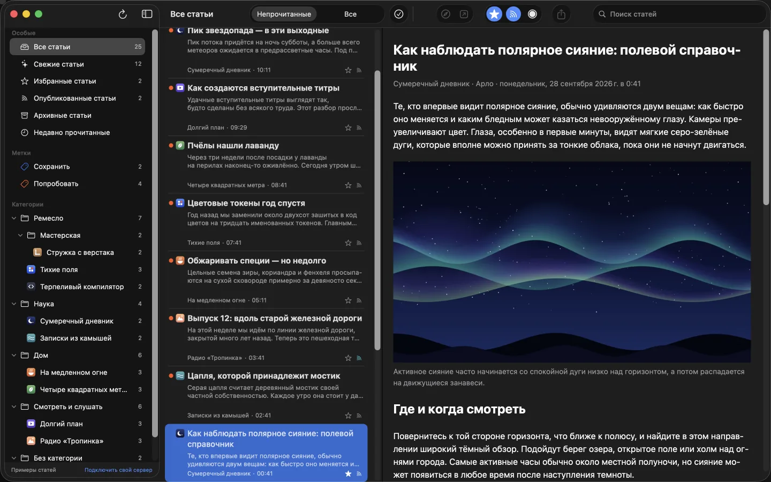Open the «Архивные статьи» archive item

tap(77, 116)
